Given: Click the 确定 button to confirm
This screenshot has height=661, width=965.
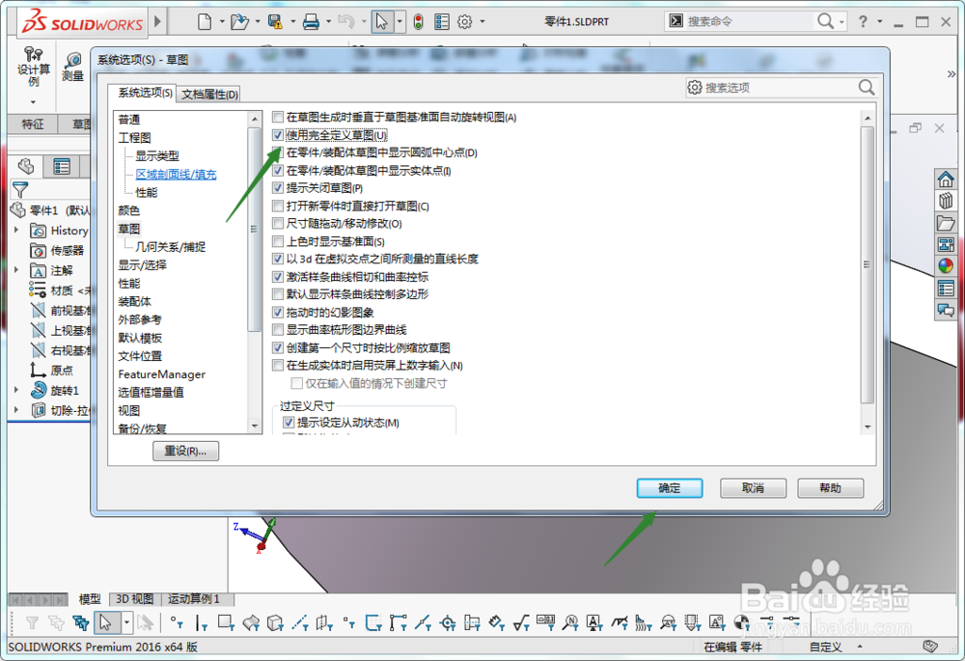Looking at the screenshot, I should 669,488.
